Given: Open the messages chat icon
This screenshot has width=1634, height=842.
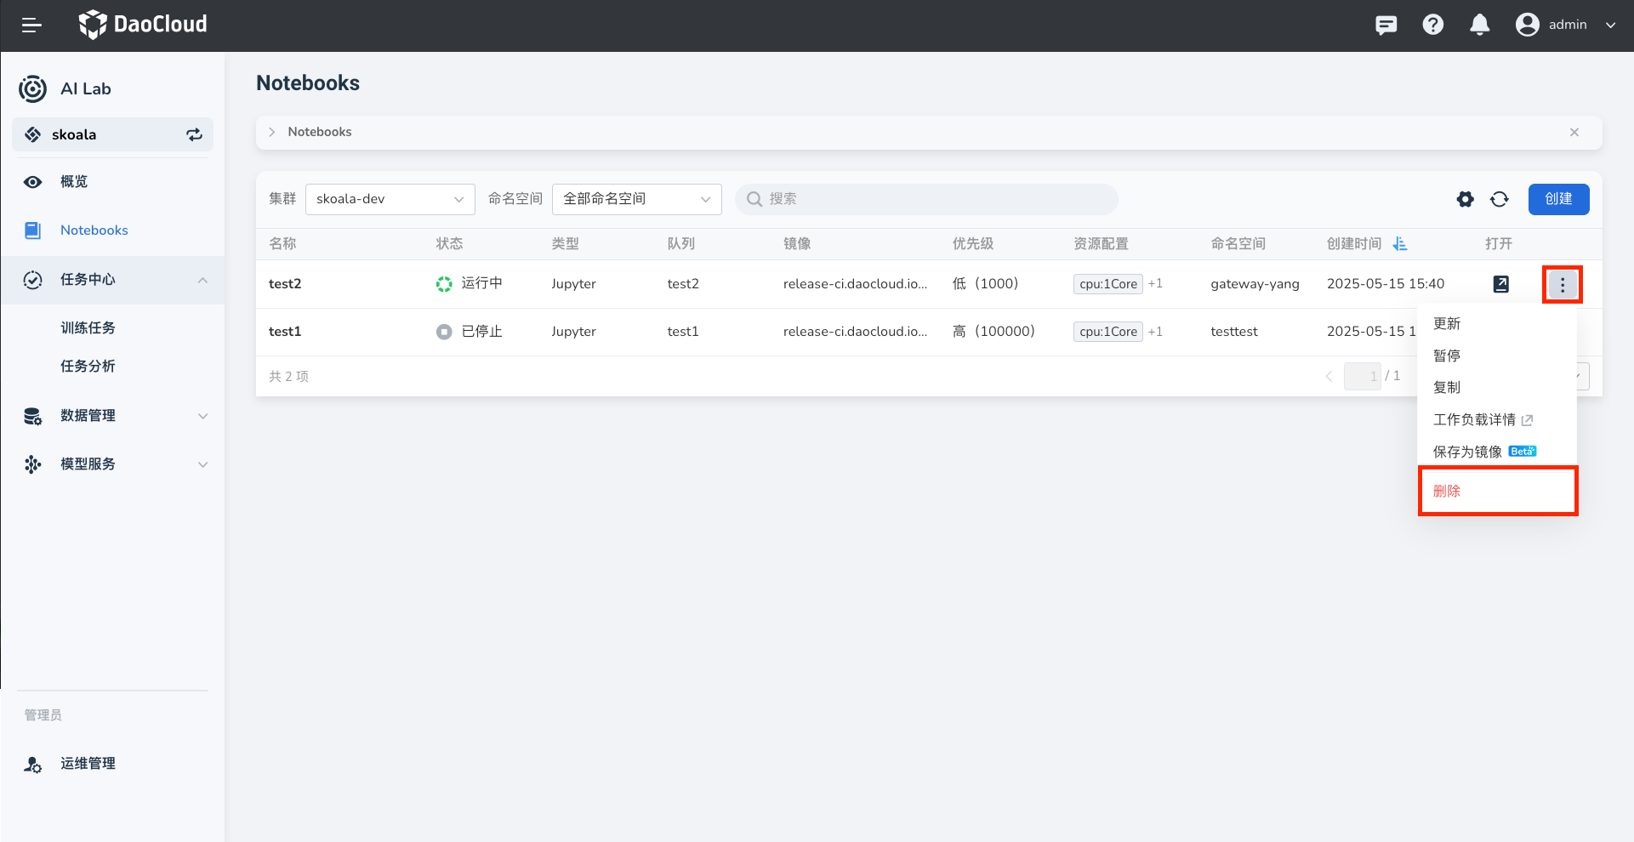Looking at the screenshot, I should tap(1386, 26).
